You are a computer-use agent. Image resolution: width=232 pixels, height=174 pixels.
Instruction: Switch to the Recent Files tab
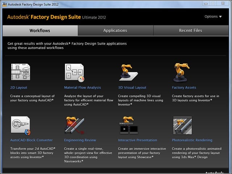pyautogui.click(x=191, y=30)
